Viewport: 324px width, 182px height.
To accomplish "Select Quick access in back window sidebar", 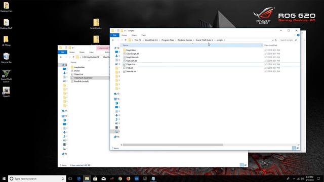I will click(65, 65).
